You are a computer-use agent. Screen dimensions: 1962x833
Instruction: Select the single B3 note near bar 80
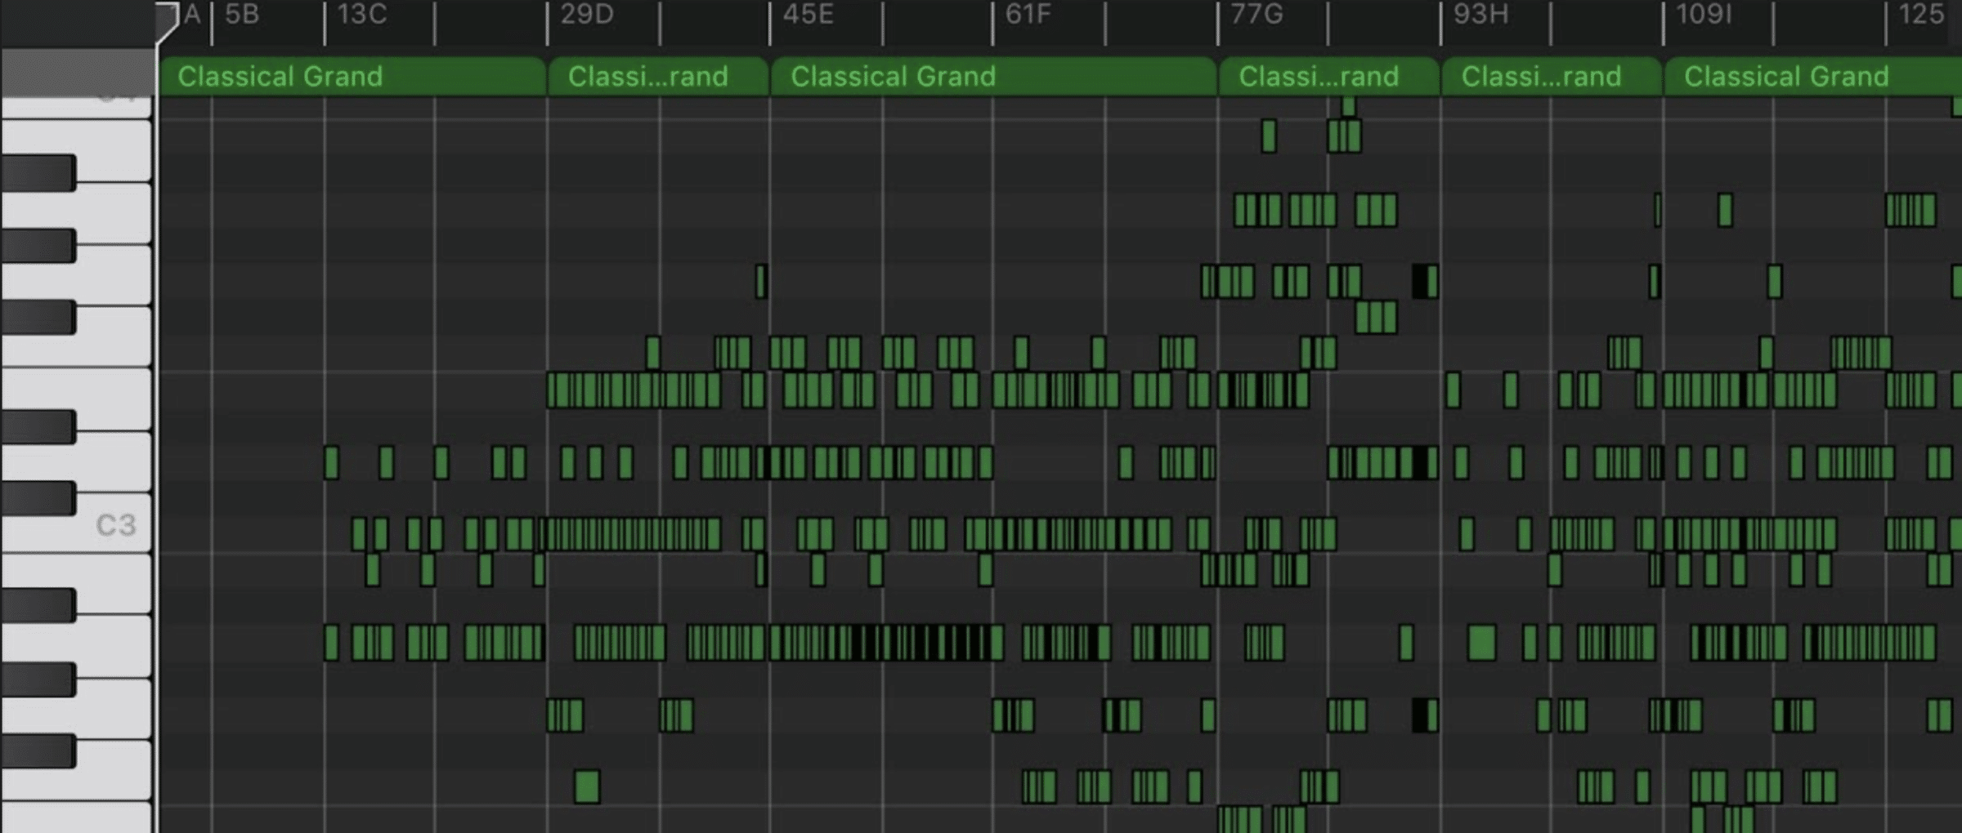pyautogui.click(x=1269, y=136)
